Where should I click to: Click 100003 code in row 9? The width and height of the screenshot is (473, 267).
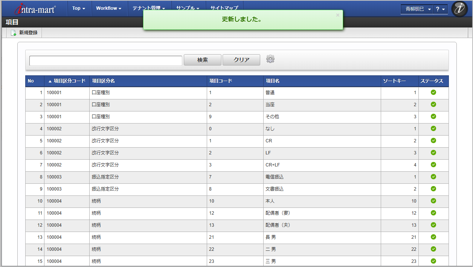pos(54,189)
